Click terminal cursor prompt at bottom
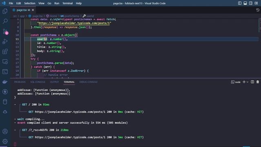The height and width of the screenshot is (147, 261). (x=15, y=144)
